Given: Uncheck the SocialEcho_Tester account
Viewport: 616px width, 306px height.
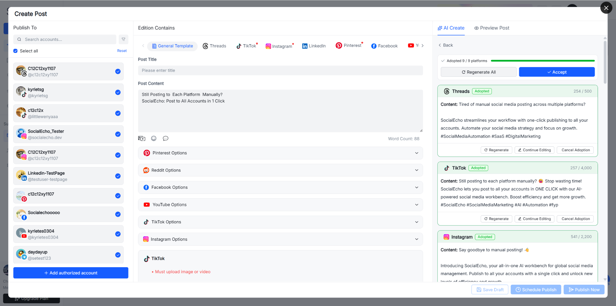Looking at the screenshot, I should pyautogui.click(x=118, y=134).
